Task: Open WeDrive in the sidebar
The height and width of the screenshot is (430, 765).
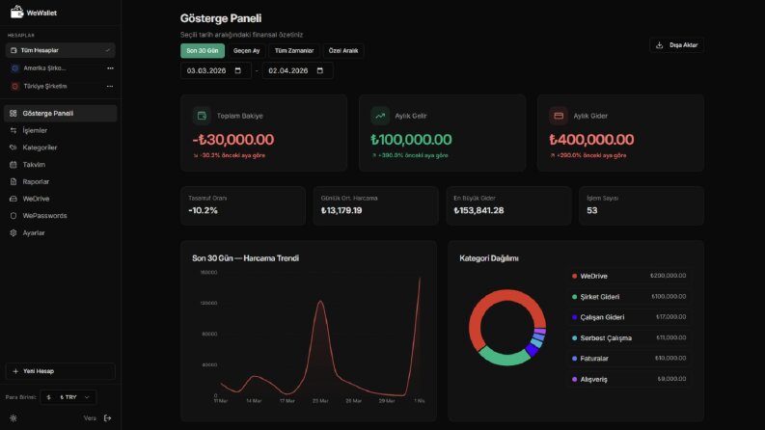Action: (61, 199)
